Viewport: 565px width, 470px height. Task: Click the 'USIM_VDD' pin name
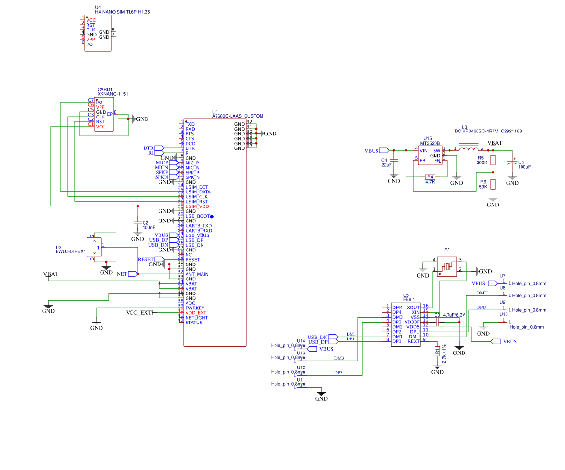197,206
